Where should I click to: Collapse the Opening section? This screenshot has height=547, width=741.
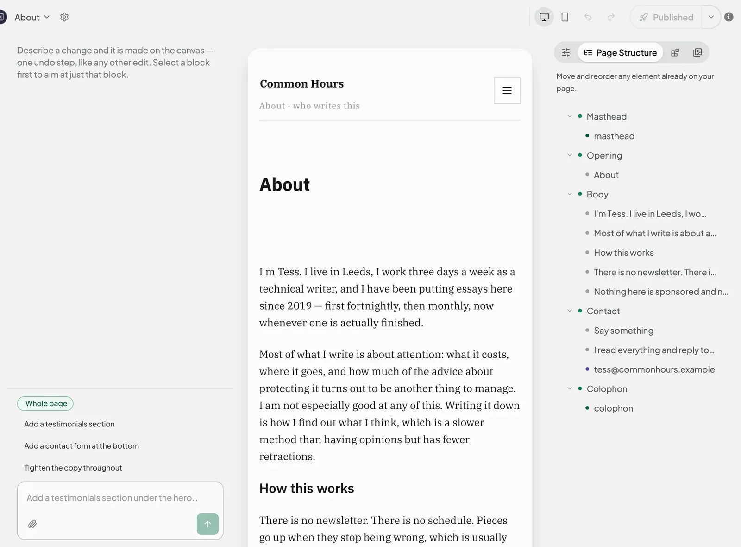pos(570,155)
